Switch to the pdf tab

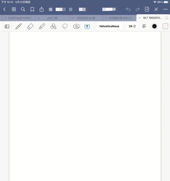52,18
